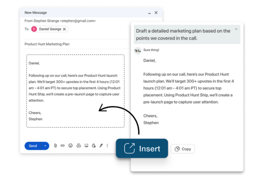
Task: Click the insert photo icon
Action: click(86, 146)
